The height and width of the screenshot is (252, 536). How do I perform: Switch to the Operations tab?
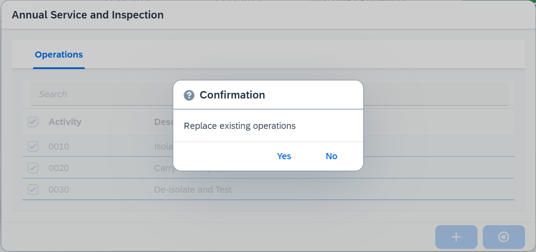[59, 55]
